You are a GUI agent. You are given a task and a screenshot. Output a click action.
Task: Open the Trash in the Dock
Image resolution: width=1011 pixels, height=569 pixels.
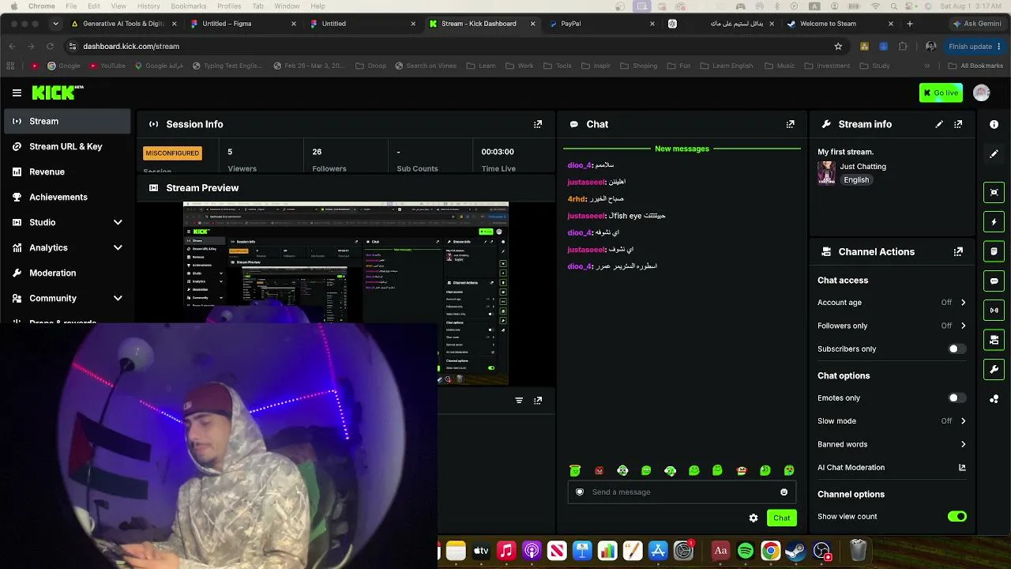click(x=859, y=550)
